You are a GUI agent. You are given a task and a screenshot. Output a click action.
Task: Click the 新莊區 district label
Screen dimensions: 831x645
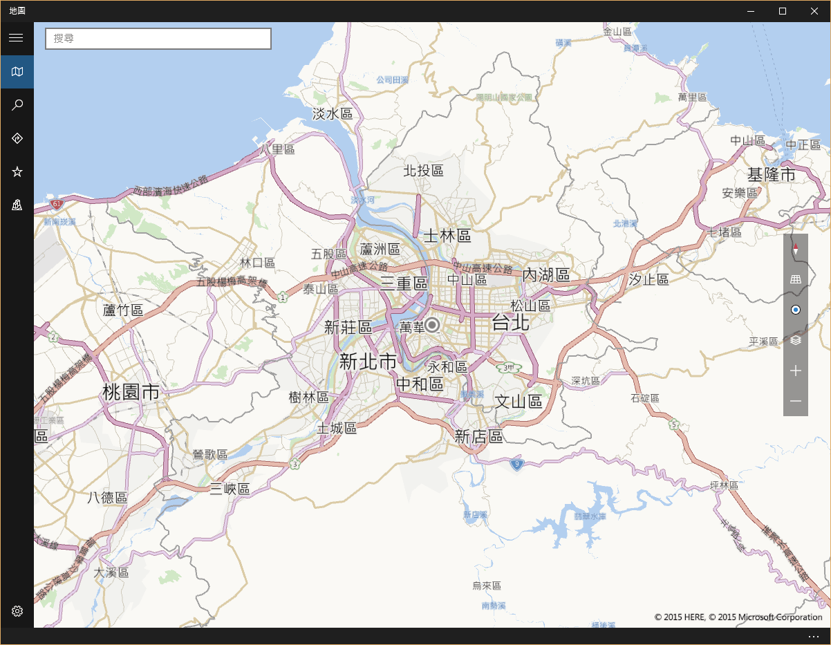(x=348, y=327)
